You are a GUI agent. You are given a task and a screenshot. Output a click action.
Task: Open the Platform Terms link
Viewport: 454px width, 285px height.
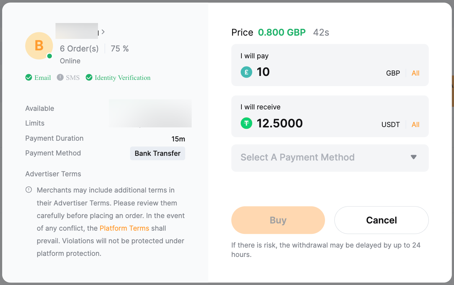tap(124, 228)
